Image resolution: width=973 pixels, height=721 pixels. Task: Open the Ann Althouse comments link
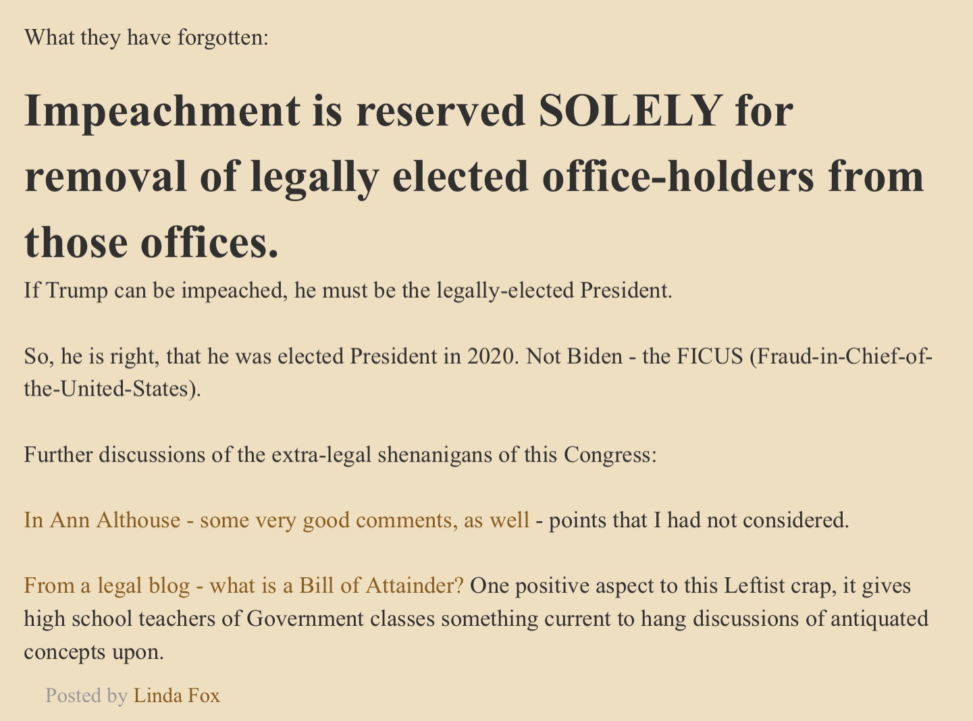click(277, 520)
